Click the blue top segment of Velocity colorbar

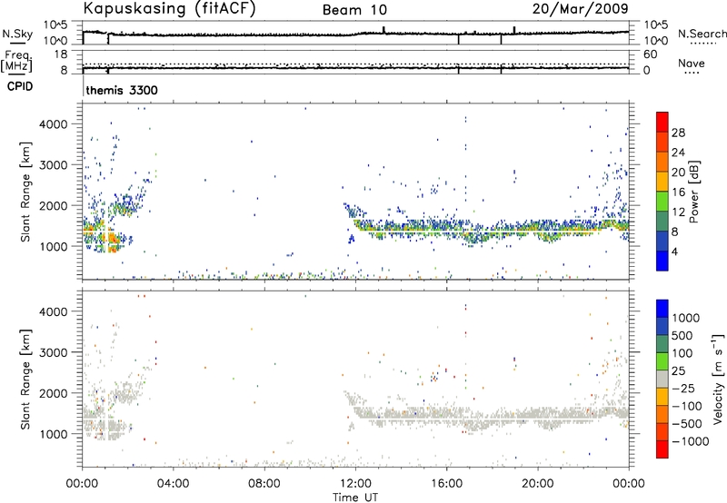point(662,309)
